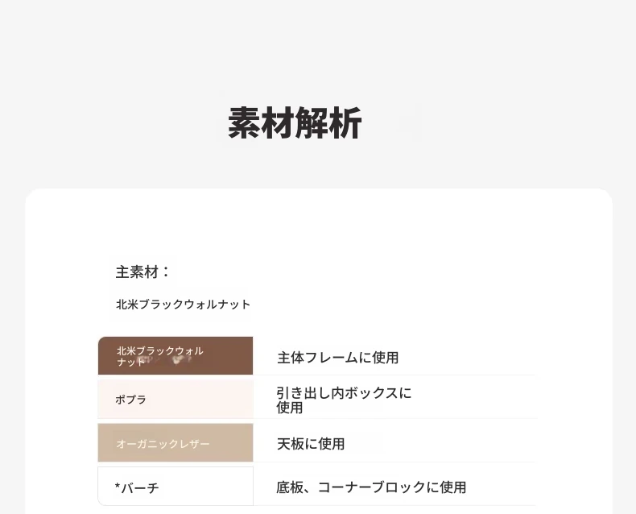Image resolution: width=636 pixels, height=514 pixels.
Task: Click the 素材解析 heading
Action: click(x=295, y=124)
